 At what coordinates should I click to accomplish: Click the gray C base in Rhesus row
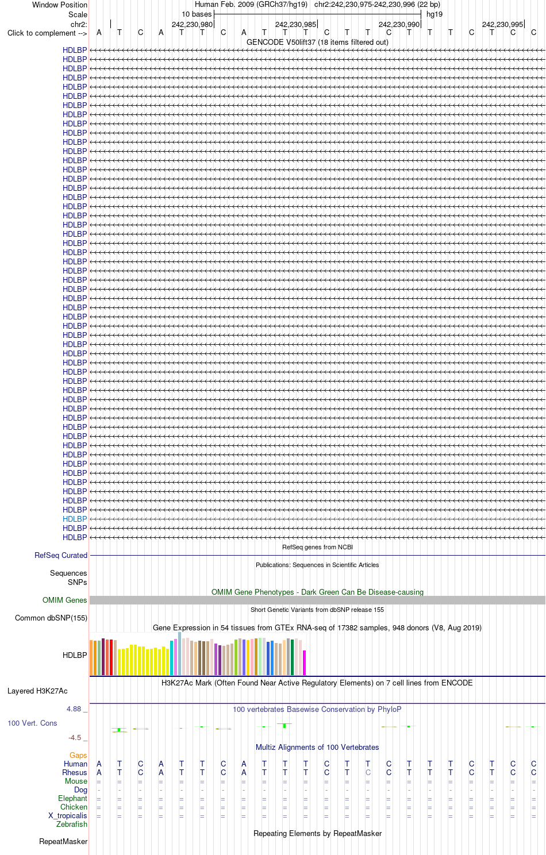click(x=368, y=772)
